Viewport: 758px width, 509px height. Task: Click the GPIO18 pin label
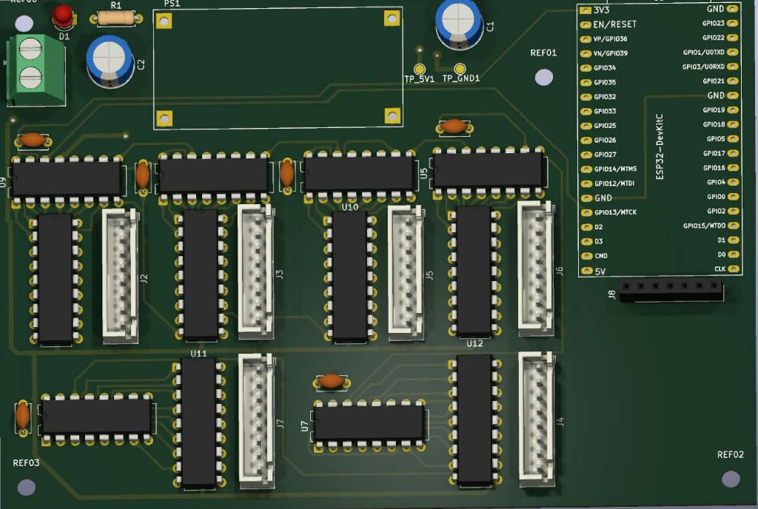coord(714,124)
